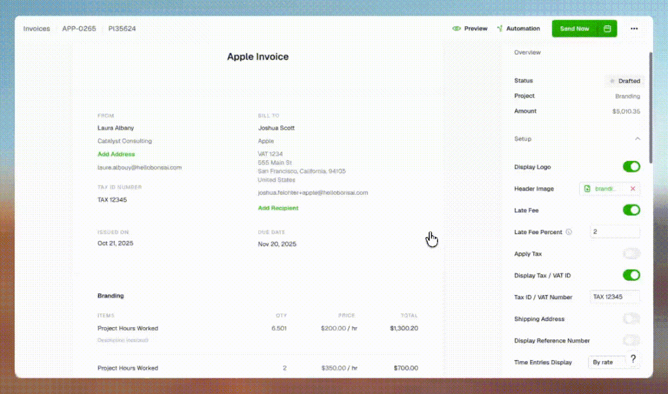Select the PI35624 breadcrumb

pyautogui.click(x=122, y=29)
